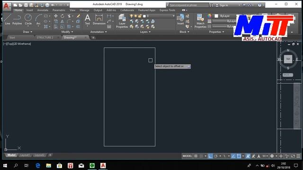
Task: Select the Mirror modify tool
Action: [62, 21]
